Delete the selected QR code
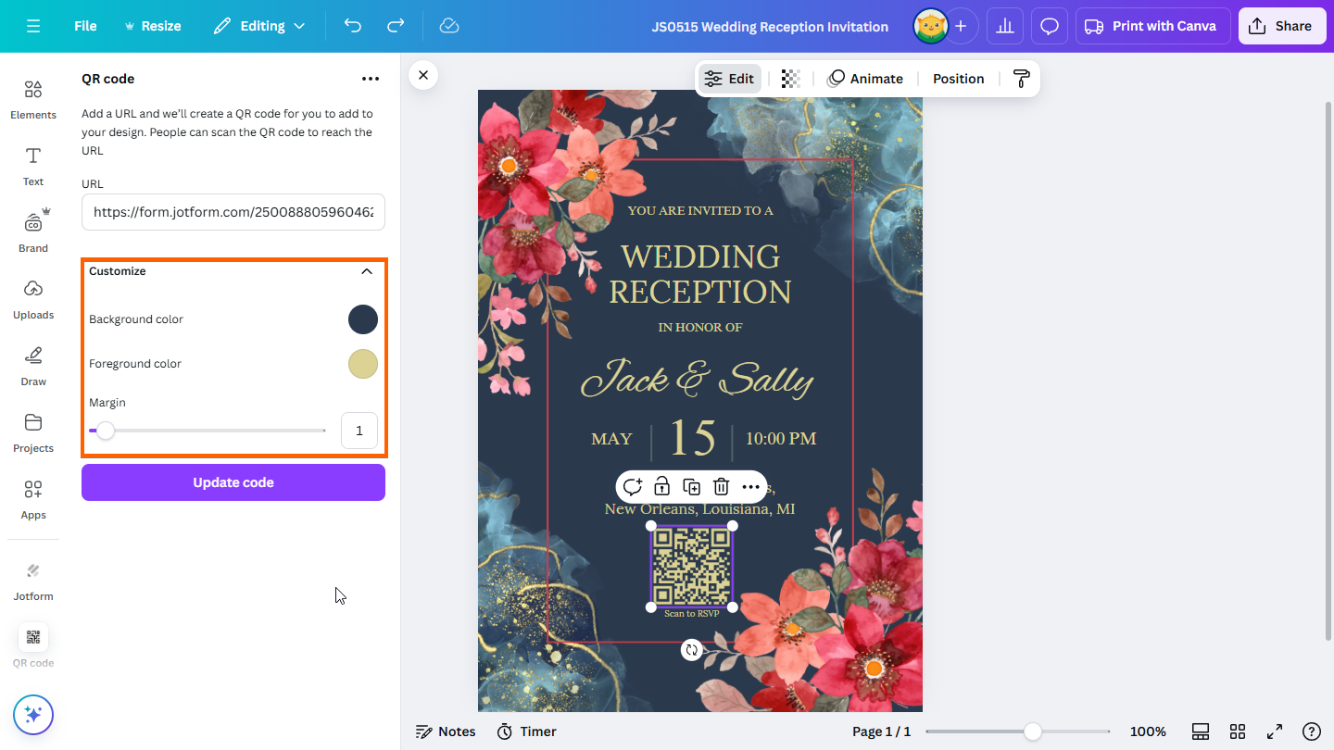The image size is (1334, 750). click(x=722, y=486)
